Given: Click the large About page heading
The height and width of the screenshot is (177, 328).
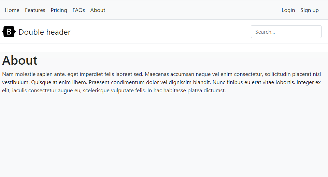Looking at the screenshot, I should click(x=20, y=60).
